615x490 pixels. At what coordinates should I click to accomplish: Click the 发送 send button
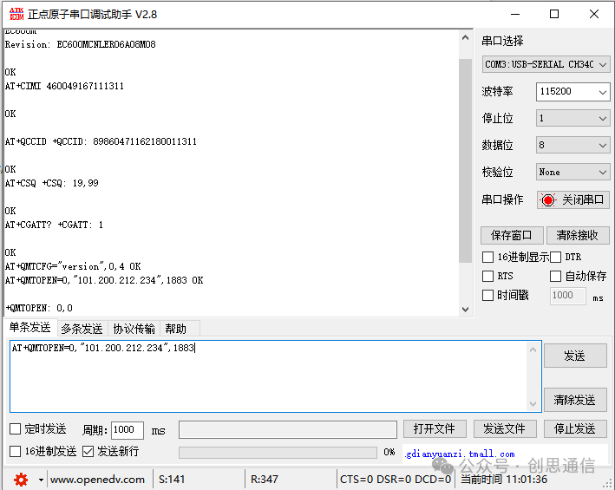click(575, 356)
